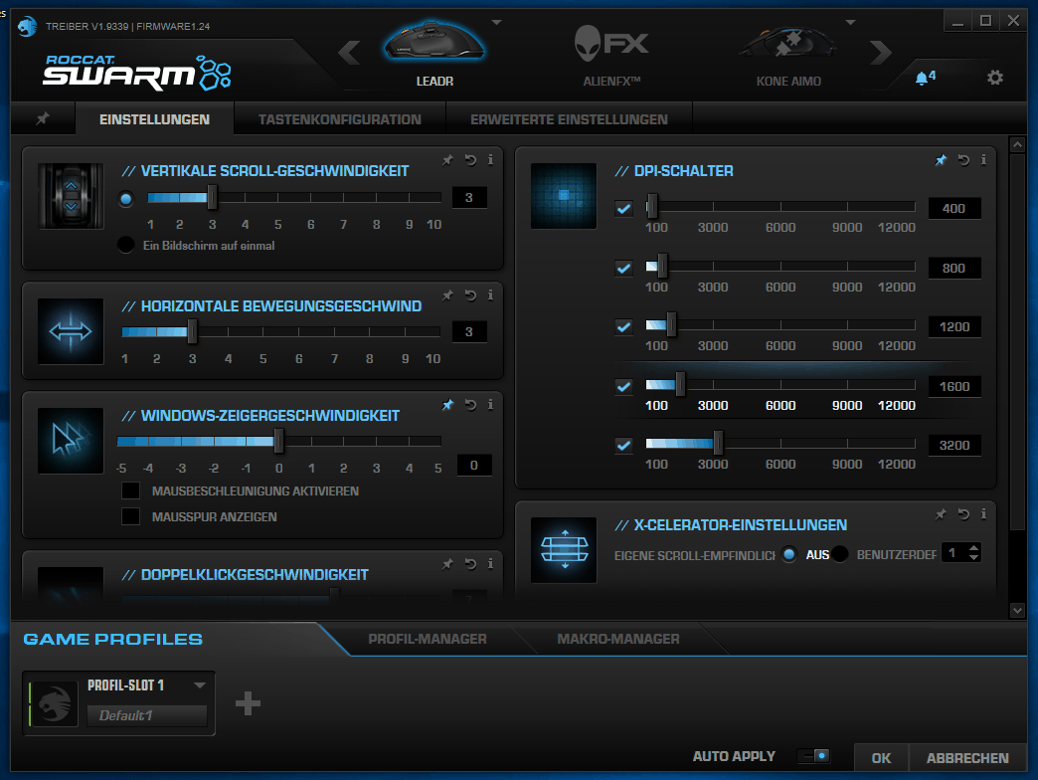Enable Mausspur anzeigen checkbox
This screenshot has height=780, width=1038.
(130, 516)
